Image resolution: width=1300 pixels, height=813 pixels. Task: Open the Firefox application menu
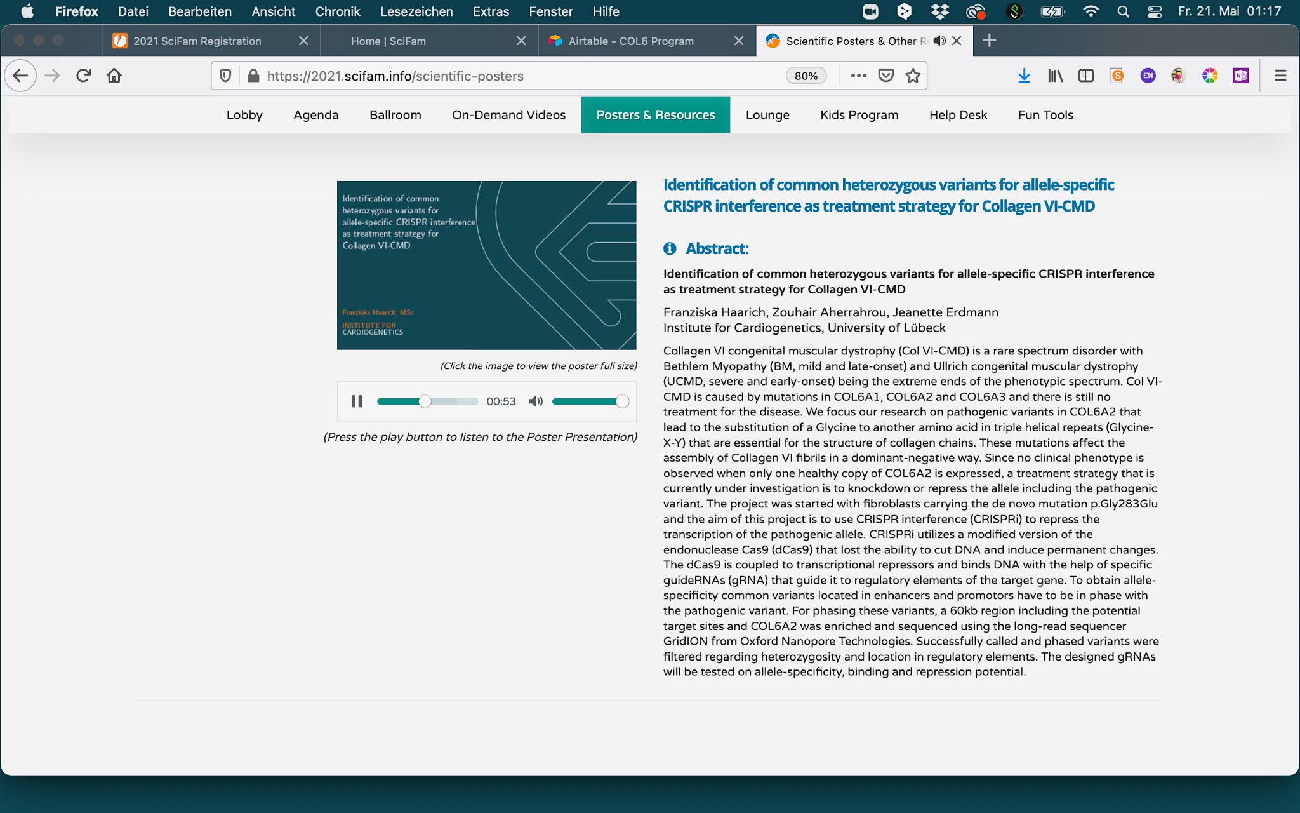(x=77, y=11)
